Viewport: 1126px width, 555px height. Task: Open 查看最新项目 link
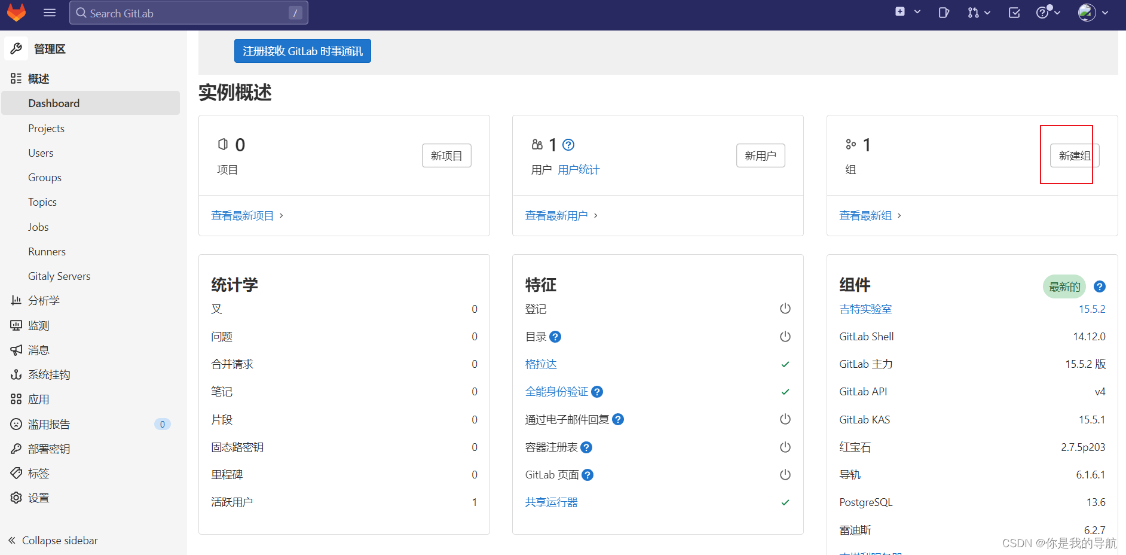[x=247, y=215]
